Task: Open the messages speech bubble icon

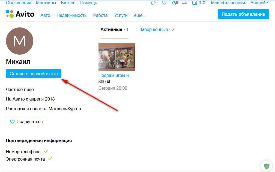Action: tap(153, 3)
